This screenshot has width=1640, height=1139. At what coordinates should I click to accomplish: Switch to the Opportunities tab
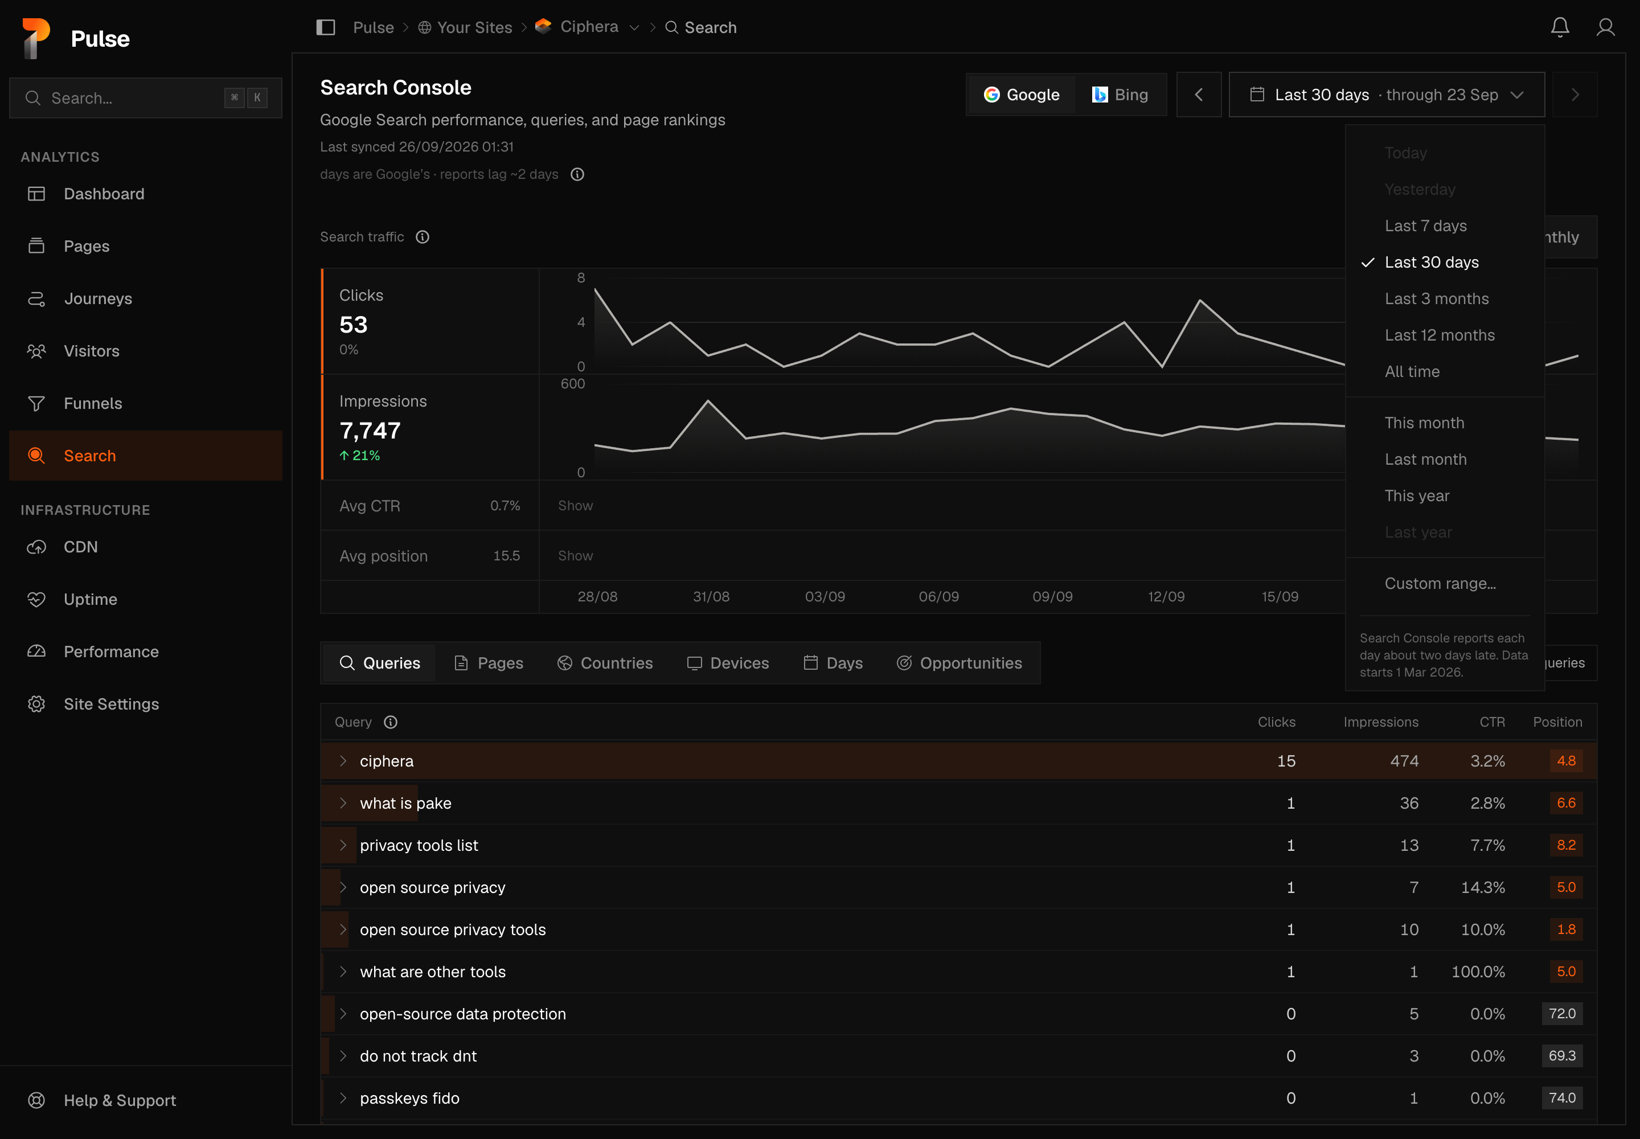(x=959, y=663)
